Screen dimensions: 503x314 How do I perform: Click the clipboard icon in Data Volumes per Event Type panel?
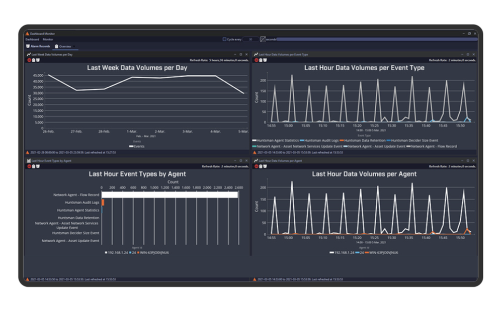(261, 60)
